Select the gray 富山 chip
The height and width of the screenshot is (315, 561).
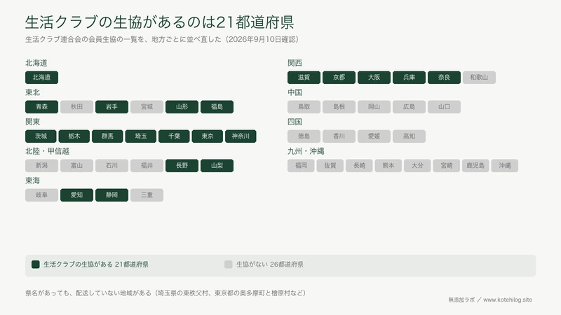pyautogui.click(x=76, y=166)
